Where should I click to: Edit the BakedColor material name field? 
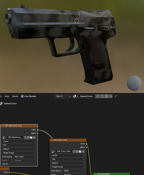(x=87, y=96)
